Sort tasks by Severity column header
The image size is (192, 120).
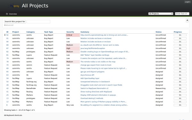70,32
